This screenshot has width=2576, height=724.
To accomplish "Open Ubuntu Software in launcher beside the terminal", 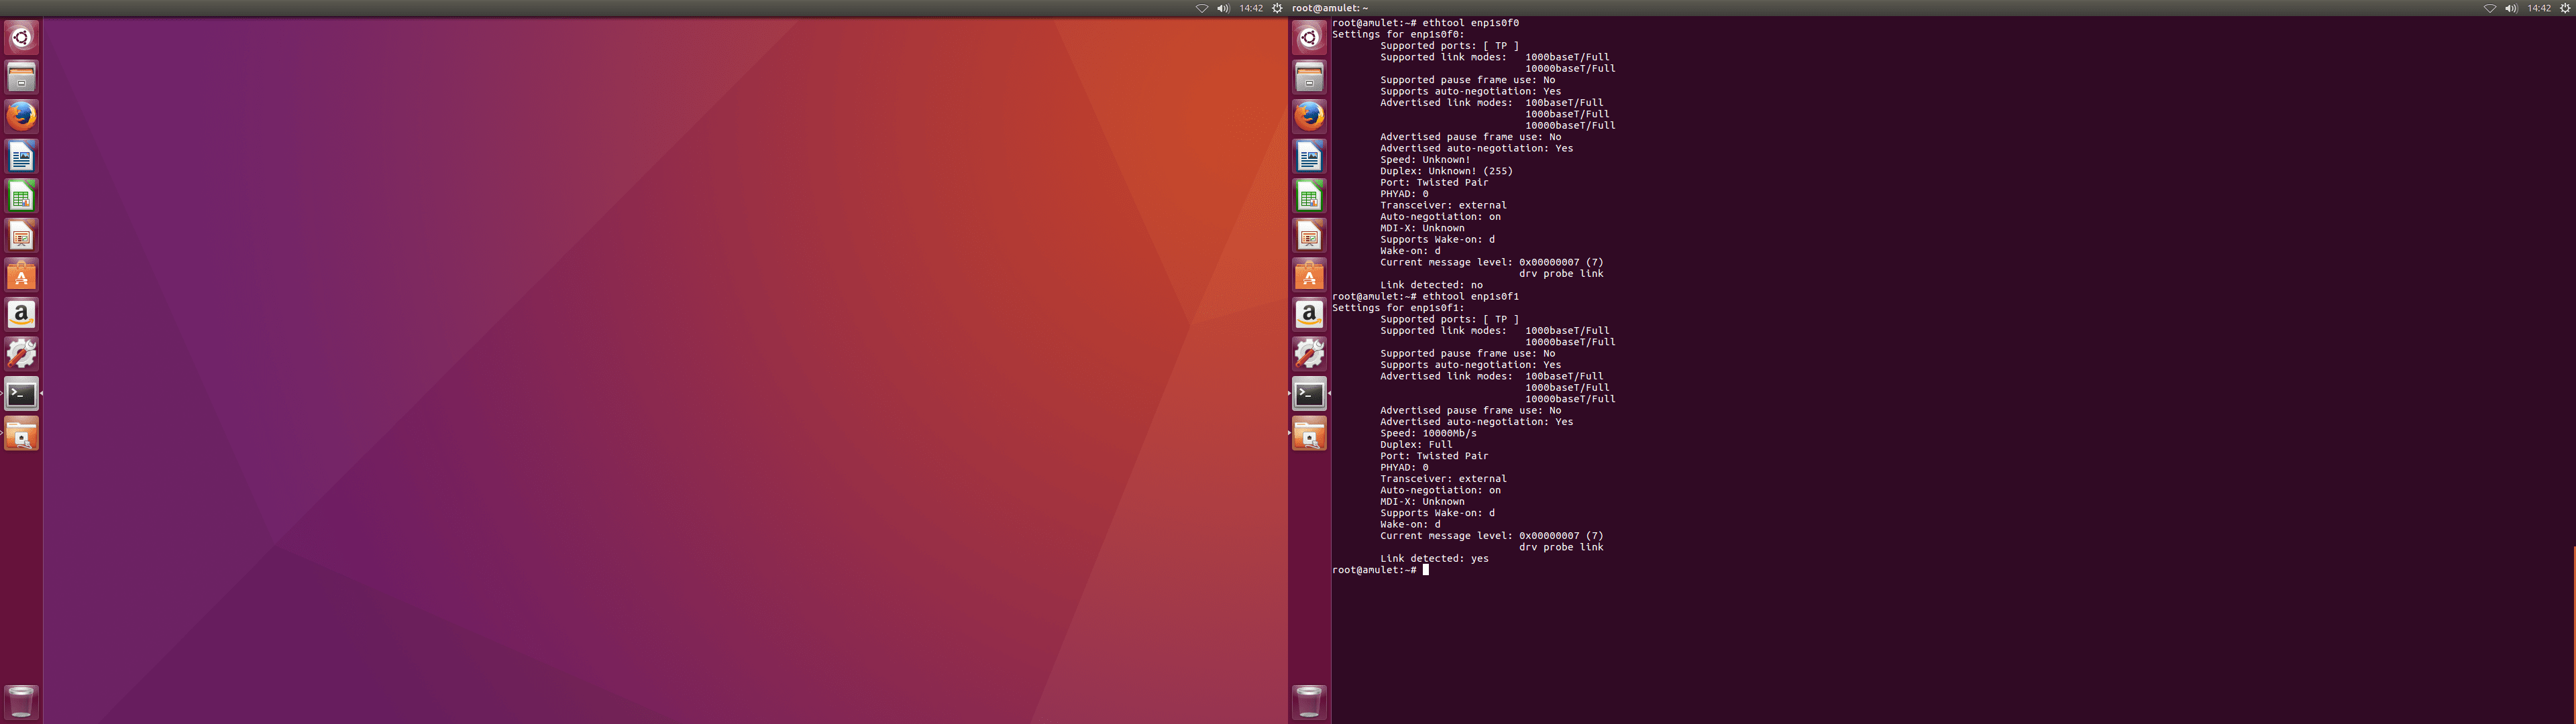I will (1309, 275).
